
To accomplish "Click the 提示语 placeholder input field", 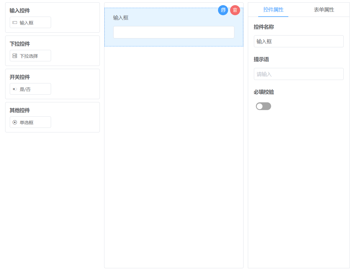I will [298, 74].
